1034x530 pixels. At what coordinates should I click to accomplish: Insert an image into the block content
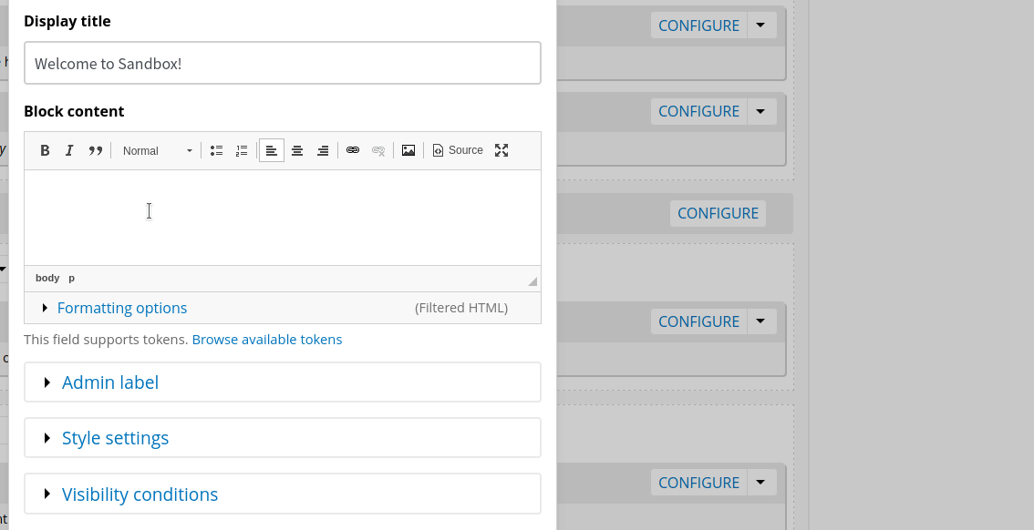tap(408, 150)
